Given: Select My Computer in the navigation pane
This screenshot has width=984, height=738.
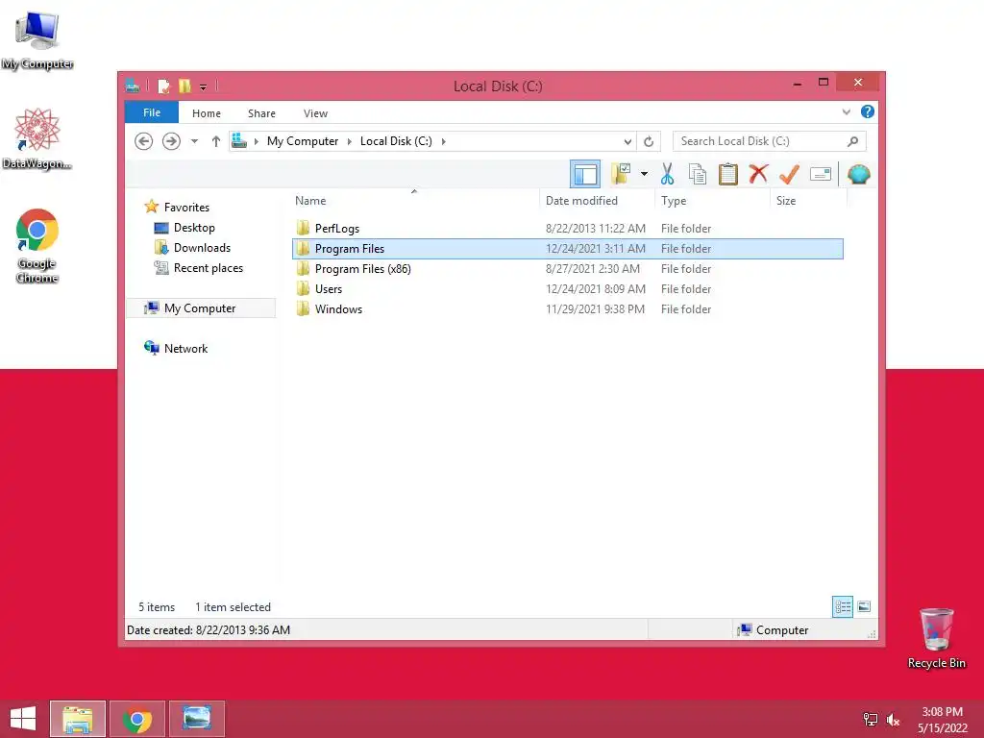Looking at the screenshot, I should coord(200,308).
